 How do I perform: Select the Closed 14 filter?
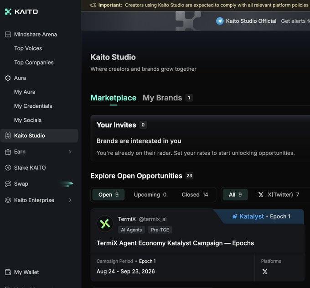195,195
